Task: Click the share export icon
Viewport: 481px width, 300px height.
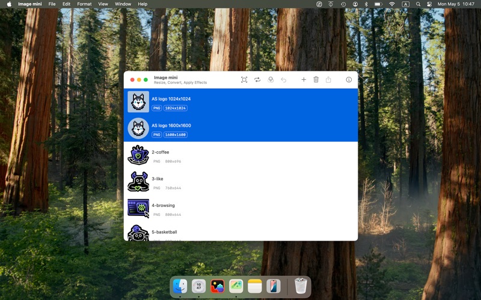Action: (x=328, y=80)
